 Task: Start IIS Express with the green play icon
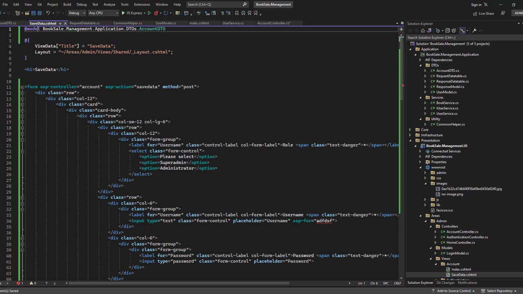coord(123,13)
